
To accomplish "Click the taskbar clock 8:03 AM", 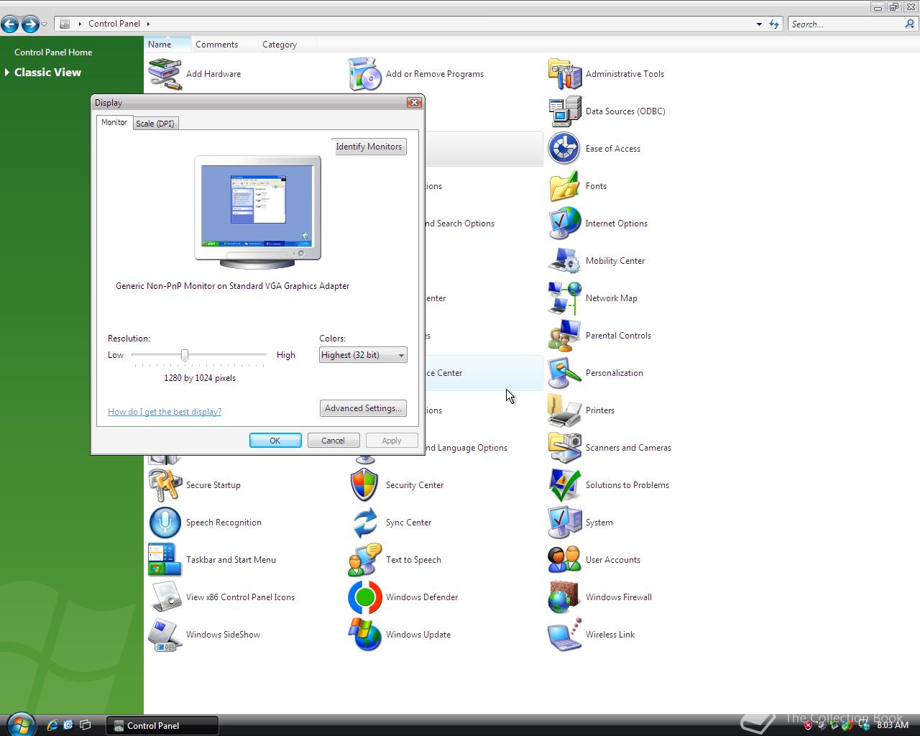I will 893,725.
